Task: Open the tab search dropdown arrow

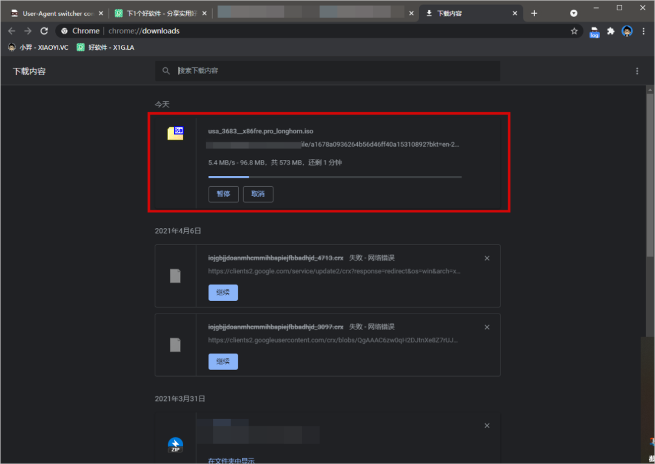Action: point(574,13)
